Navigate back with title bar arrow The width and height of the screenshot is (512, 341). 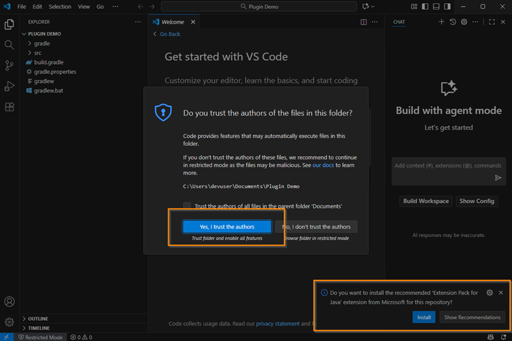coord(141,7)
